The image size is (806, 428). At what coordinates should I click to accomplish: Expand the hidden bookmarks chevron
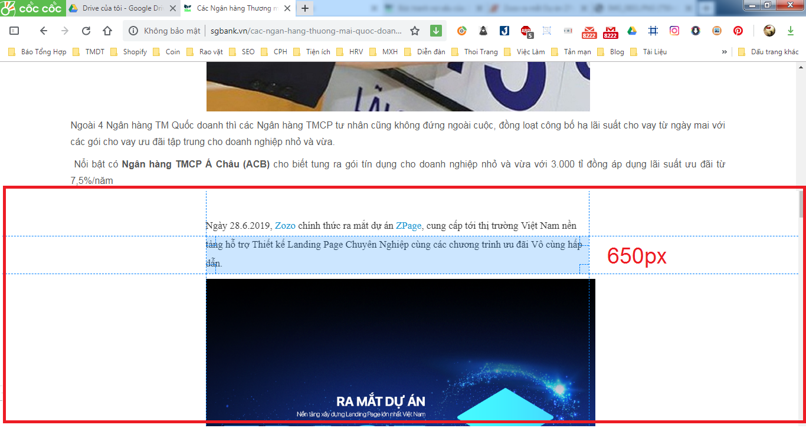[724, 52]
